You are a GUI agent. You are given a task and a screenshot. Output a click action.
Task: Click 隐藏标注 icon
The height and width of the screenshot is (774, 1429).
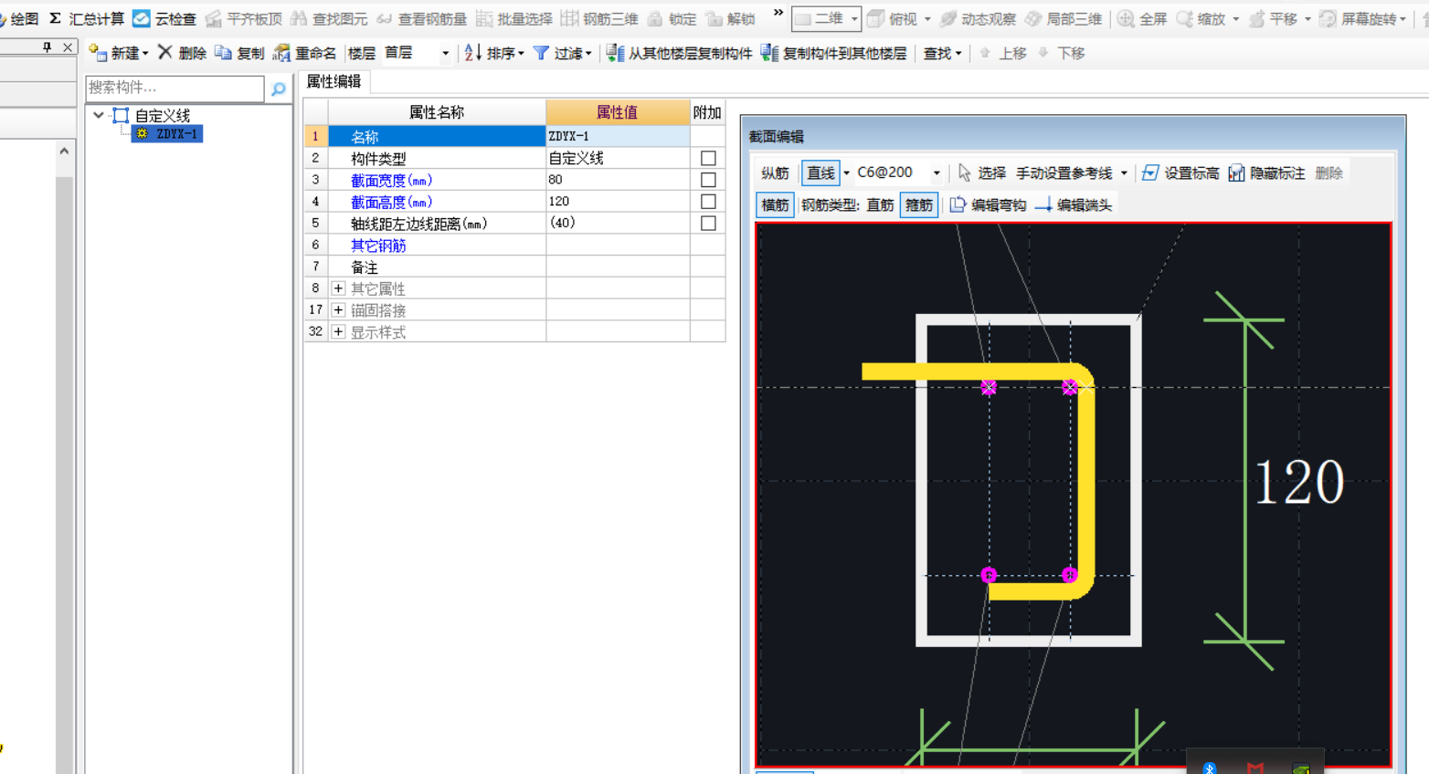tap(1236, 173)
